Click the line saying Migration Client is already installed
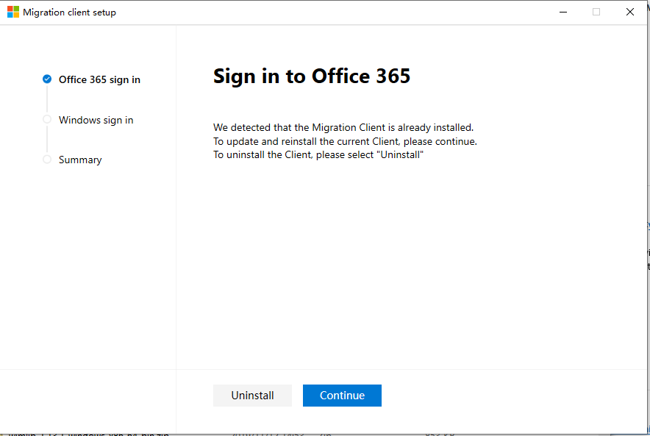 [x=343, y=127]
